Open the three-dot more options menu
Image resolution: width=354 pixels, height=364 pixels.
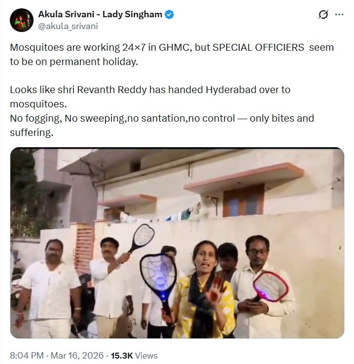coord(339,15)
